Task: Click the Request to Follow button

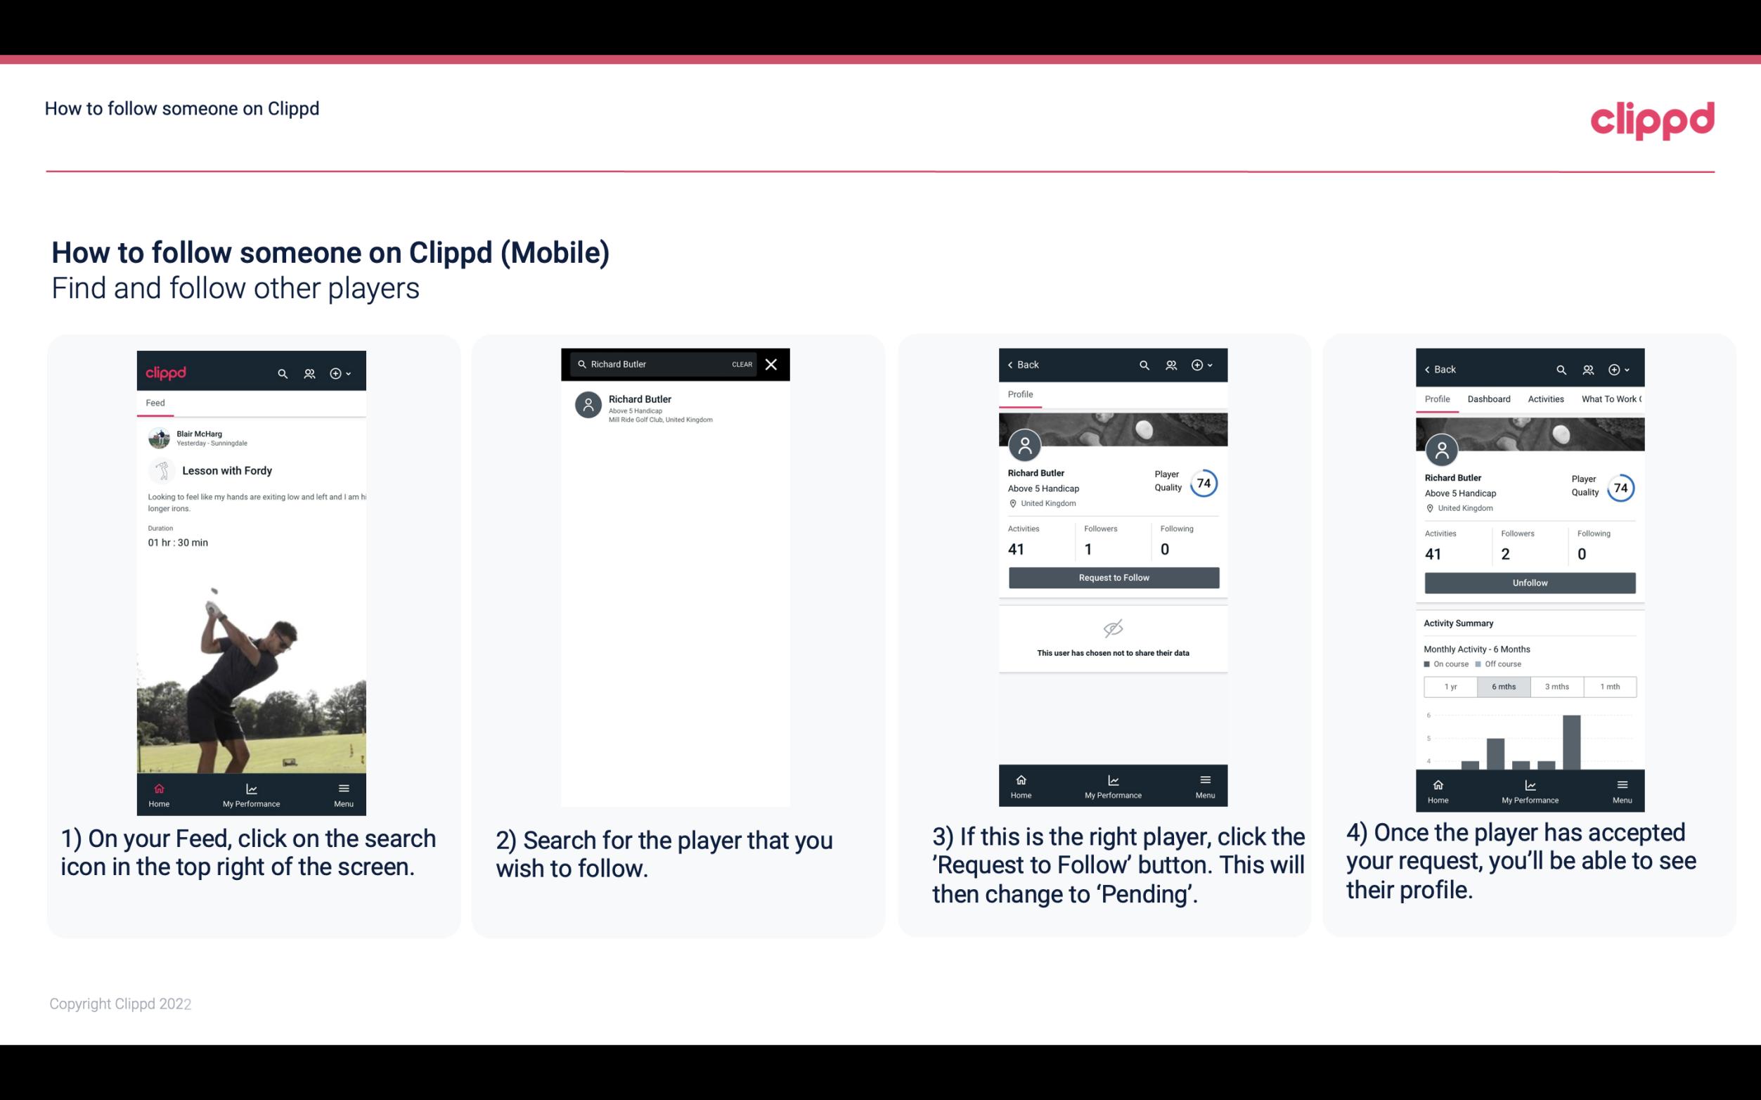Action: coord(1112,578)
